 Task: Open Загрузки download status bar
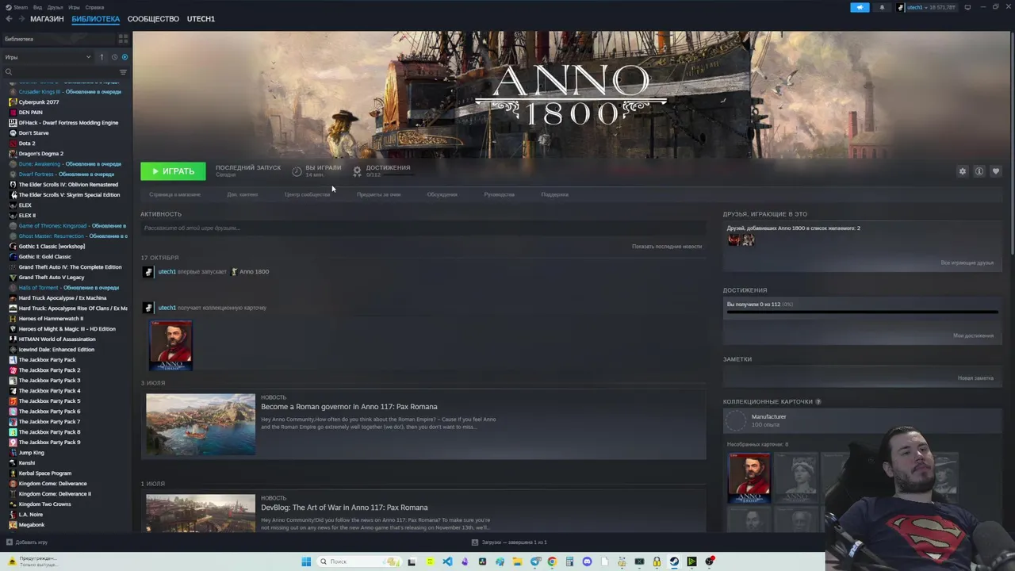pos(509,542)
